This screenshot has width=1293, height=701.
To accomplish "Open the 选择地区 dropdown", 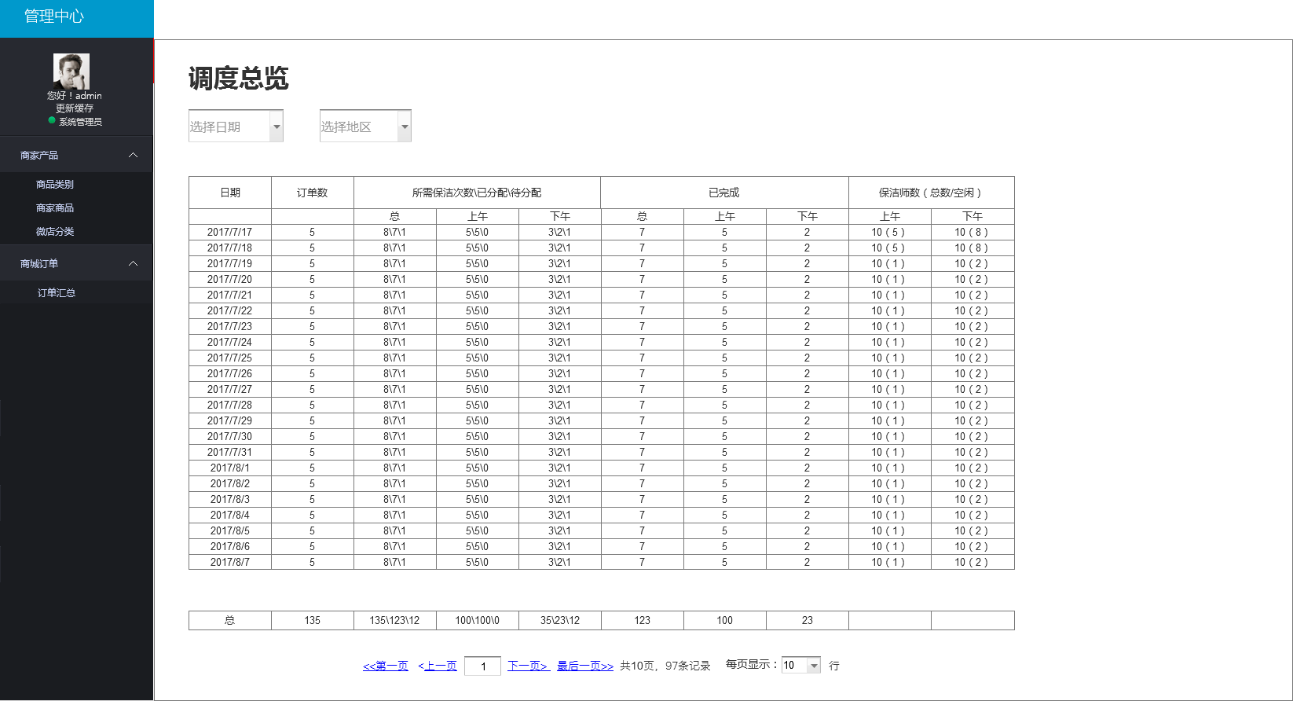I will (405, 127).
